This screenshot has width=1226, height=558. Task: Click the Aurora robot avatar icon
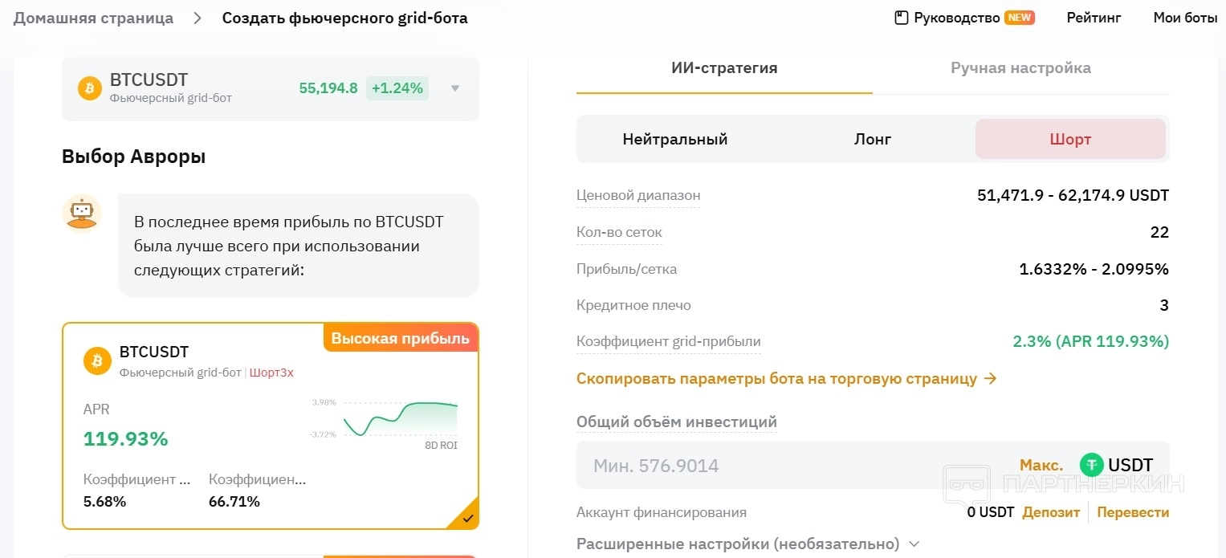pyautogui.click(x=81, y=214)
